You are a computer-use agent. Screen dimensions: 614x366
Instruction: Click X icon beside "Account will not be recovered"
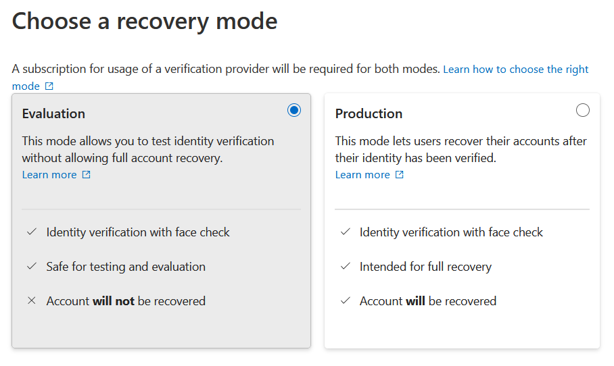31,301
